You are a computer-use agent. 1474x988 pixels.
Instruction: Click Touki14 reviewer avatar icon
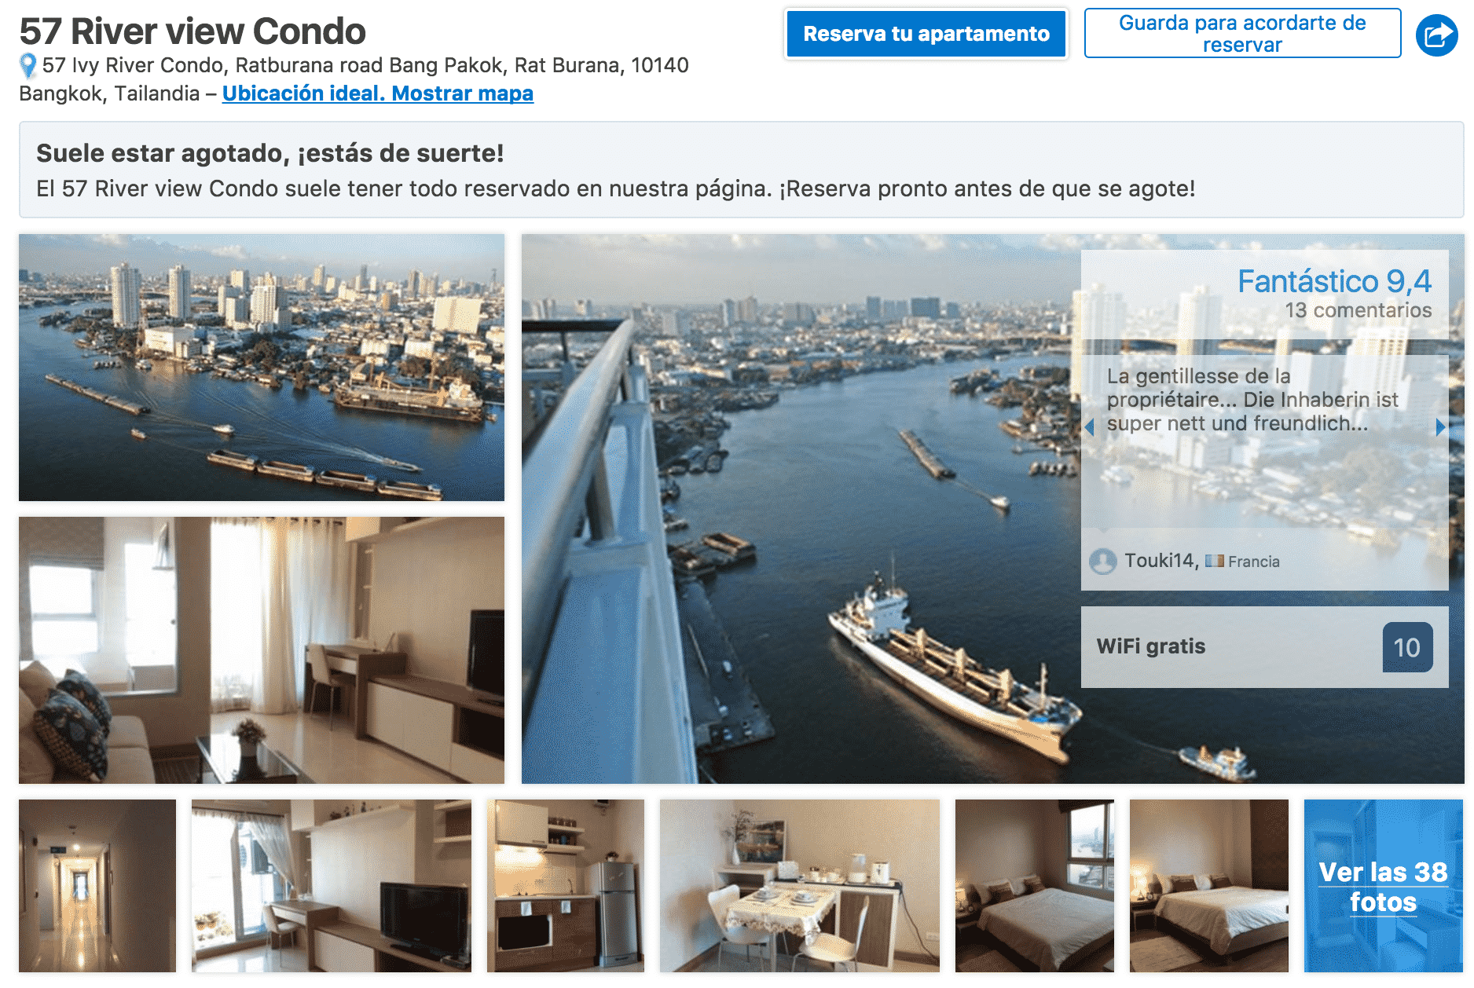click(x=1103, y=562)
